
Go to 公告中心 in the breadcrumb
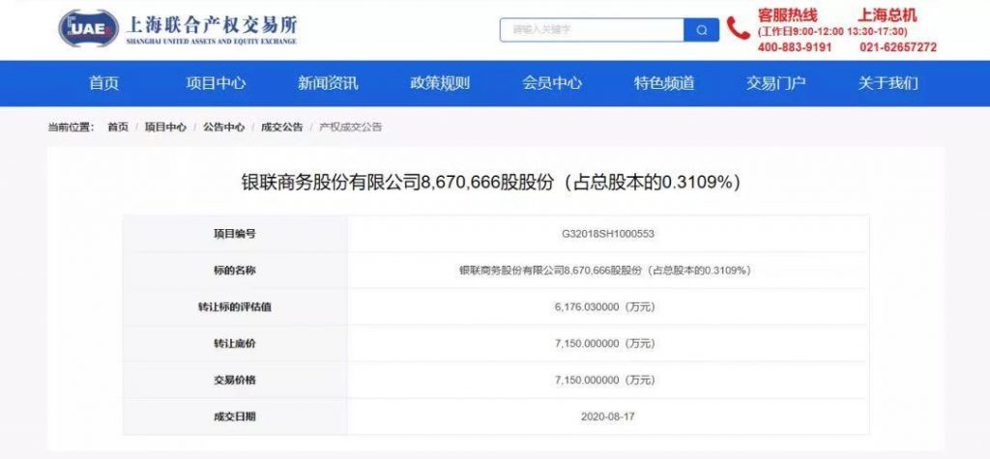click(223, 127)
